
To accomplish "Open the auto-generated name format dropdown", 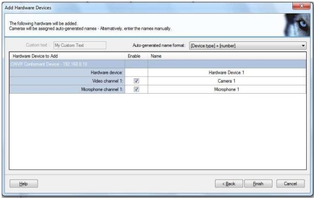I will (248, 46).
